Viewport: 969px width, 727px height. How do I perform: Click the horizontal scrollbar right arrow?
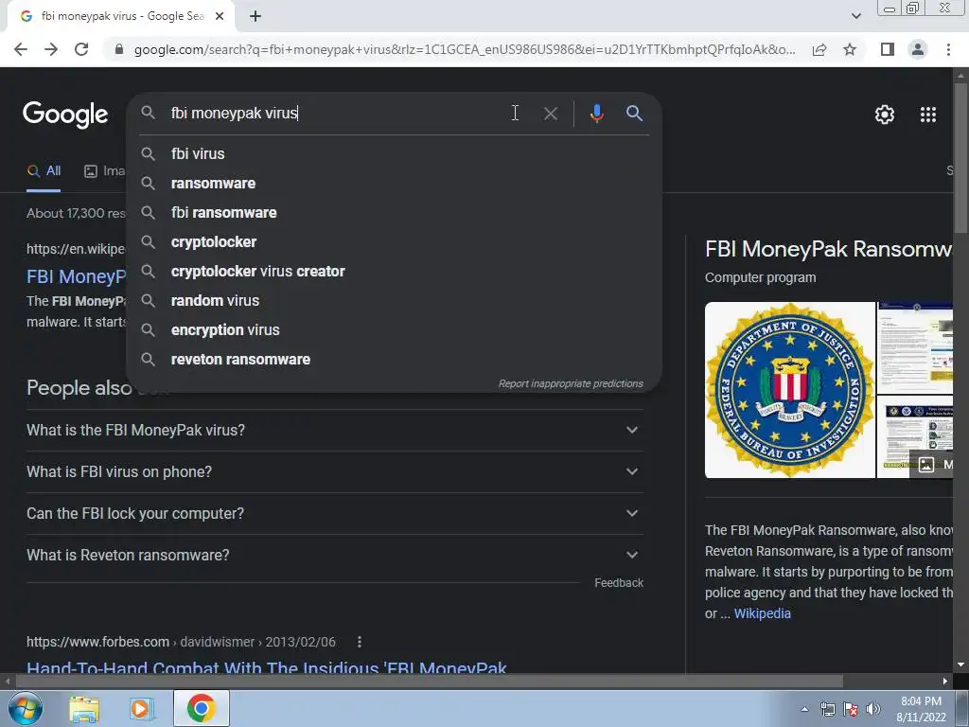(x=945, y=681)
